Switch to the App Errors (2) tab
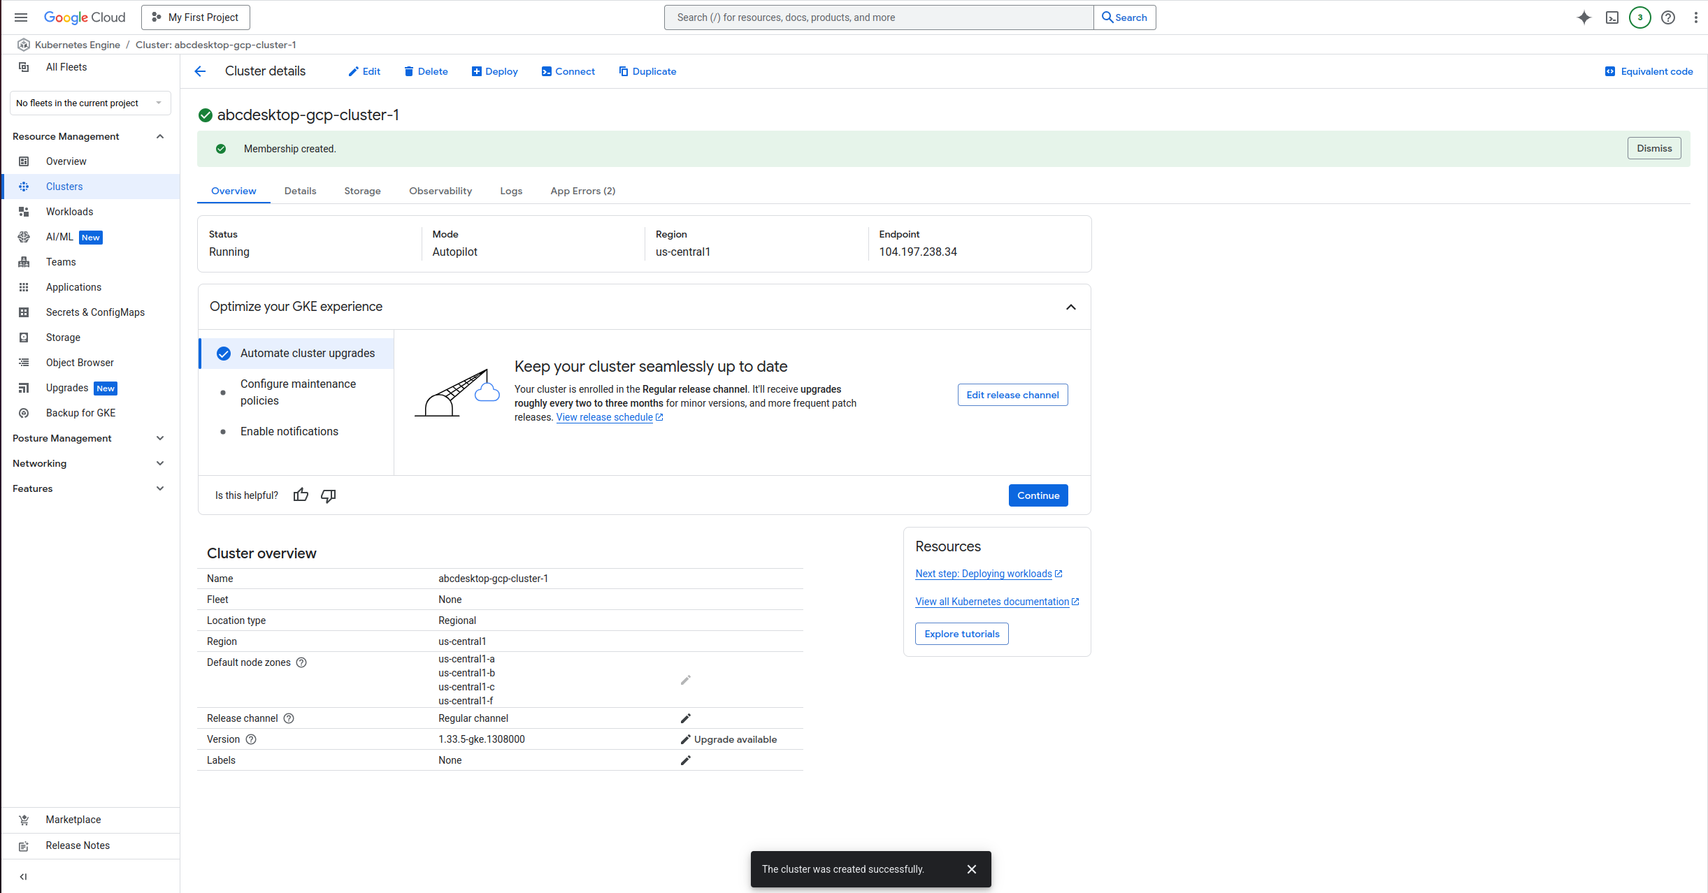Image resolution: width=1708 pixels, height=893 pixels. [x=582, y=191]
